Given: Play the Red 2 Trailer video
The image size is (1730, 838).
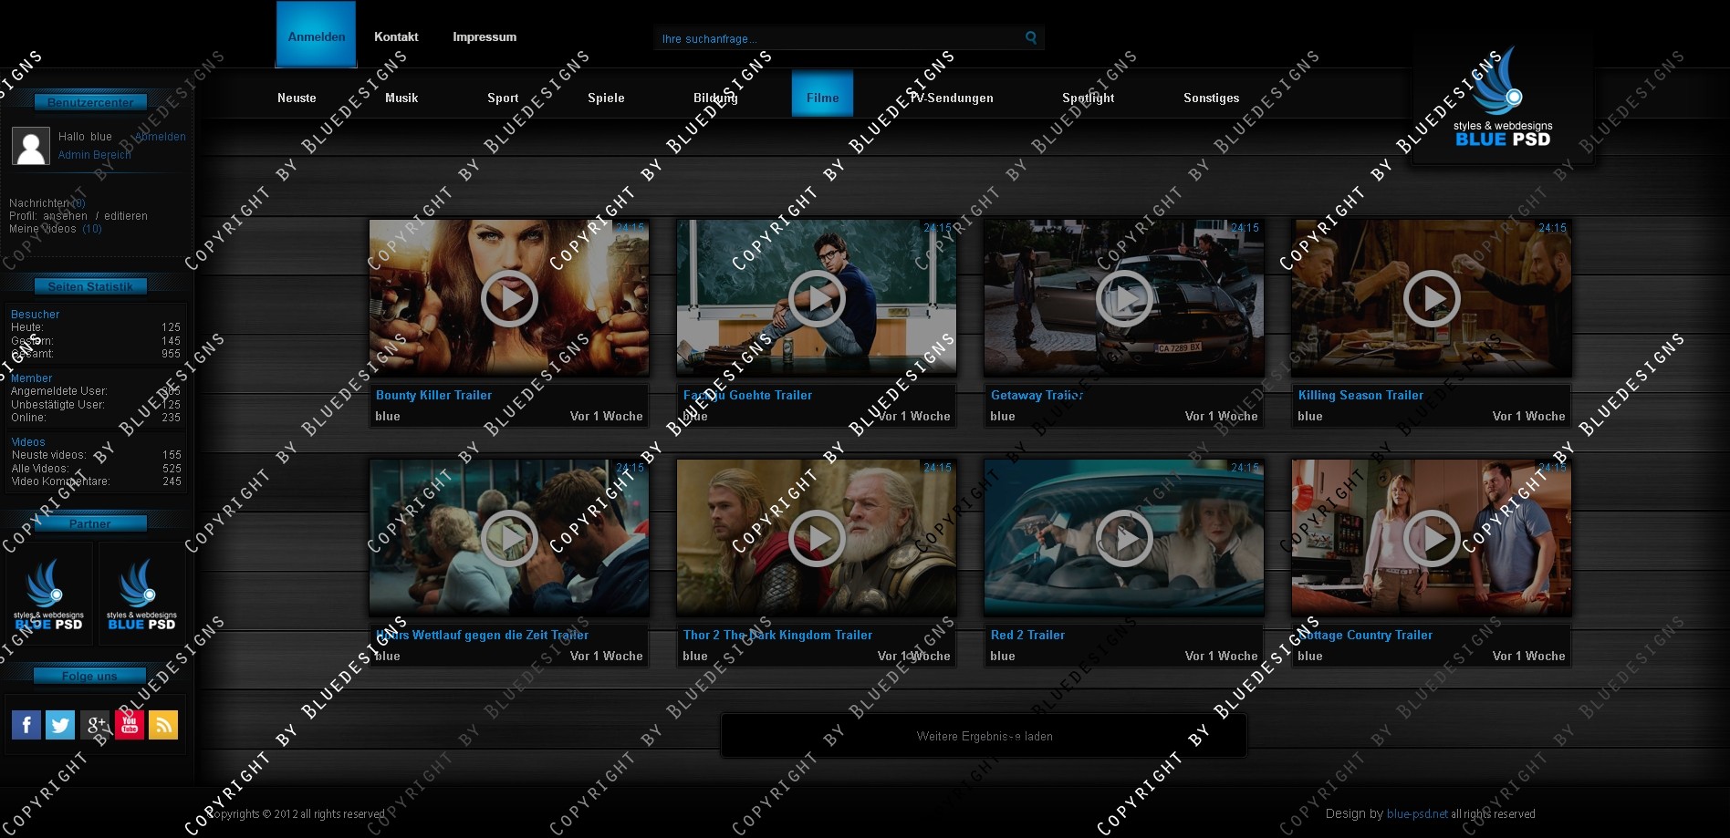Looking at the screenshot, I should coord(1124,538).
